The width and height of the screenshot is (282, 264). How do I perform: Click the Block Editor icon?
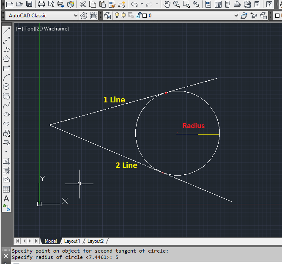coord(122,4)
